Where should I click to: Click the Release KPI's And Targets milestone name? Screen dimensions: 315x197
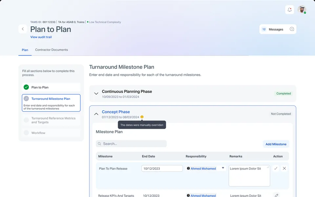click(116, 195)
